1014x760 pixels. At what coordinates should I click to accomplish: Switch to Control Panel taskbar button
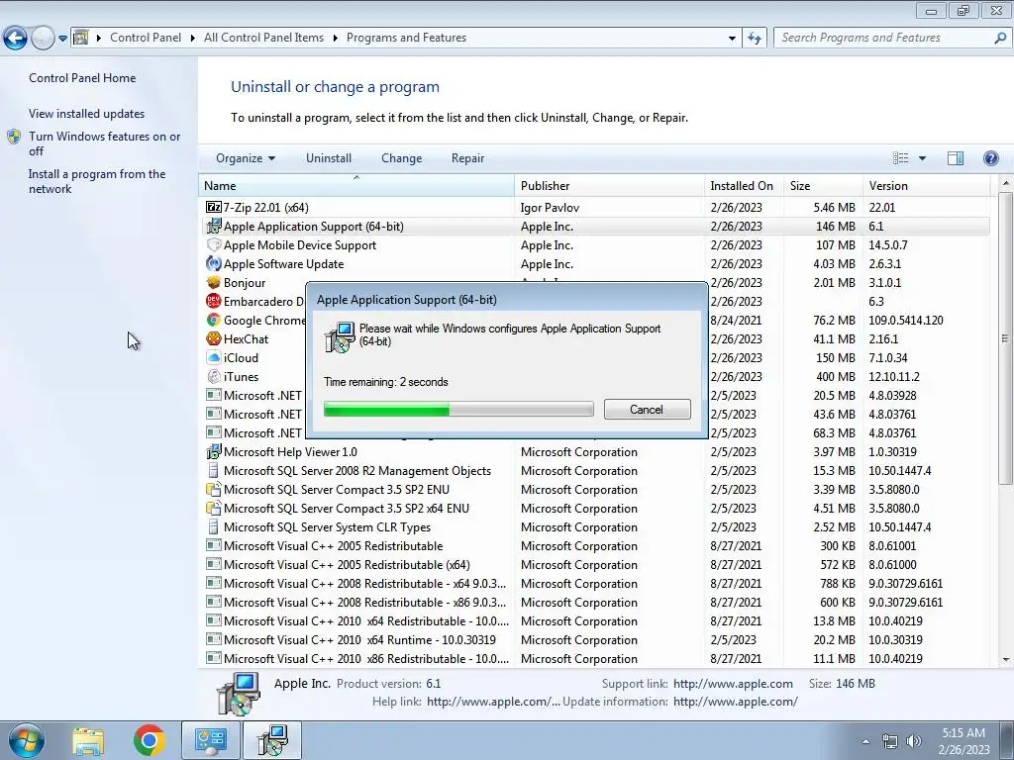211,740
